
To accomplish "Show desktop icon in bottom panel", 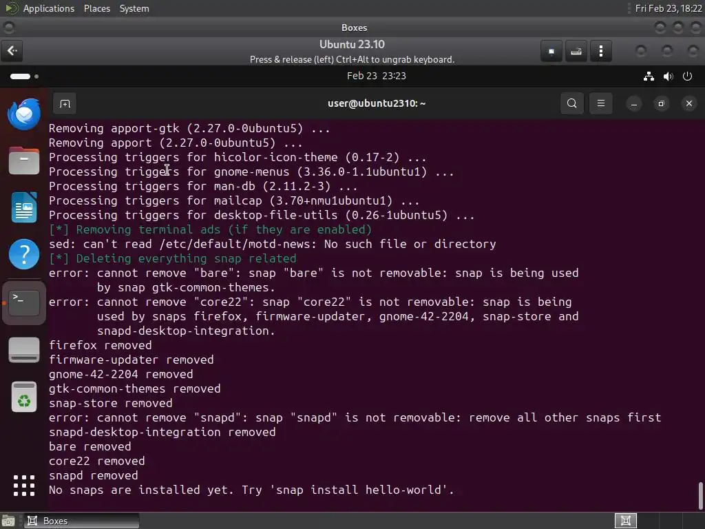I will [8, 521].
